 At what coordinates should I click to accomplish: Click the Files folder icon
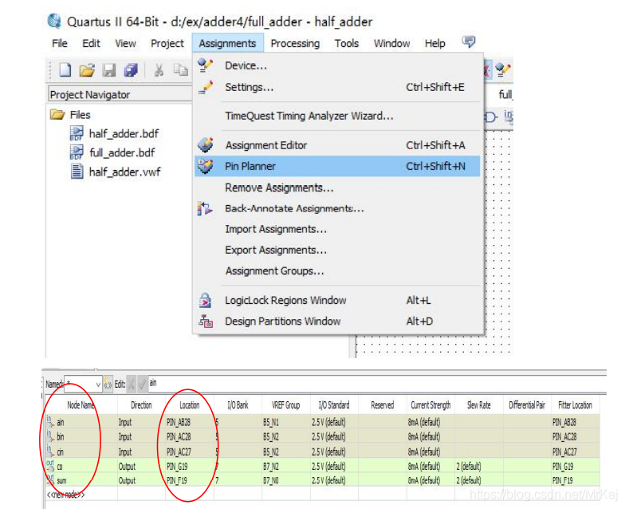pyautogui.click(x=57, y=115)
